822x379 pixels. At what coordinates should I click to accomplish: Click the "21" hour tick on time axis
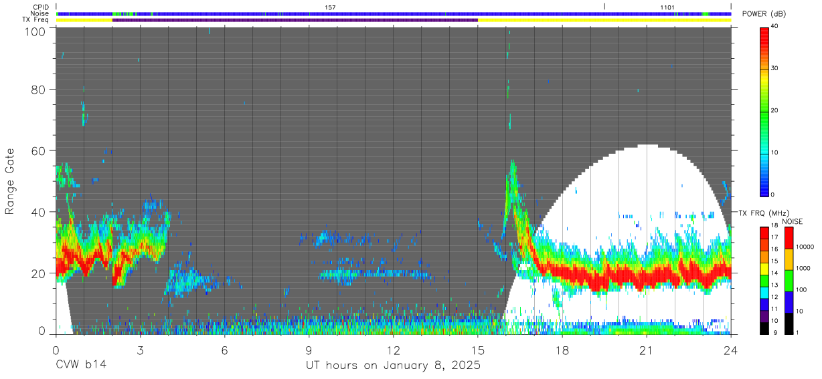[646, 350]
